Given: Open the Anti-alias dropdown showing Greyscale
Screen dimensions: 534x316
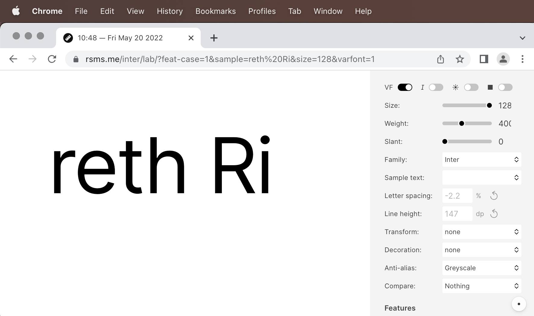Looking at the screenshot, I should (x=481, y=268).
